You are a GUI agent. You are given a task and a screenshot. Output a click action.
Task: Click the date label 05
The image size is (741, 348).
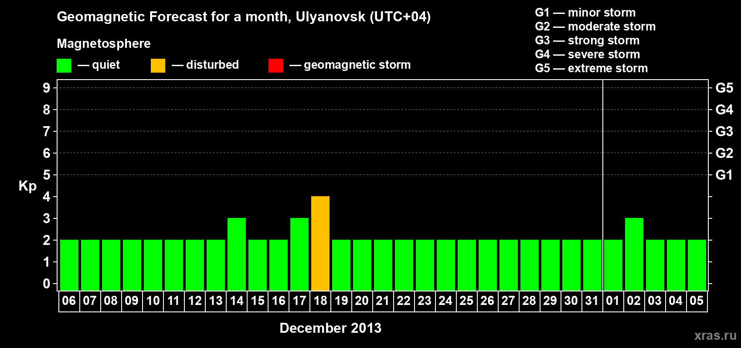coord(697,301)
